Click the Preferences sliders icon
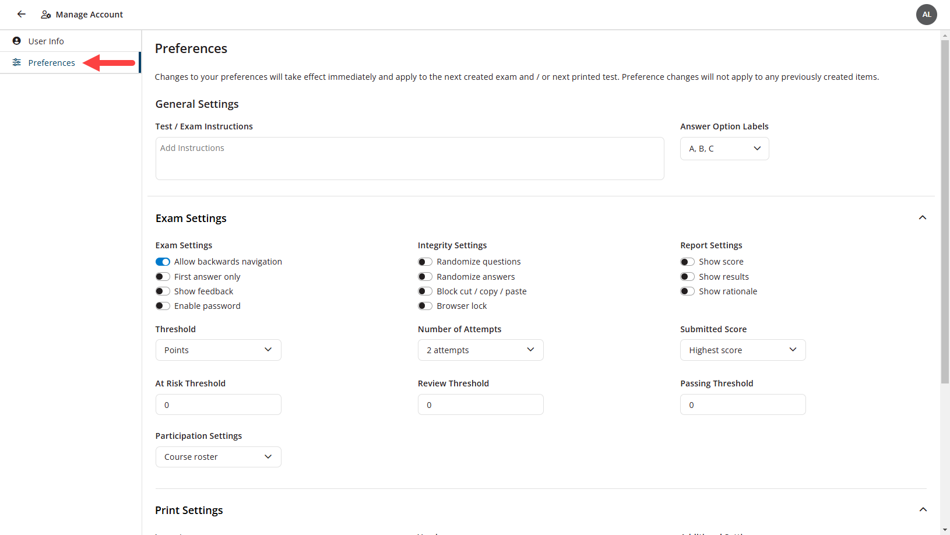The image size is (950, 535). pyautogui.click(x=17, y=62)
